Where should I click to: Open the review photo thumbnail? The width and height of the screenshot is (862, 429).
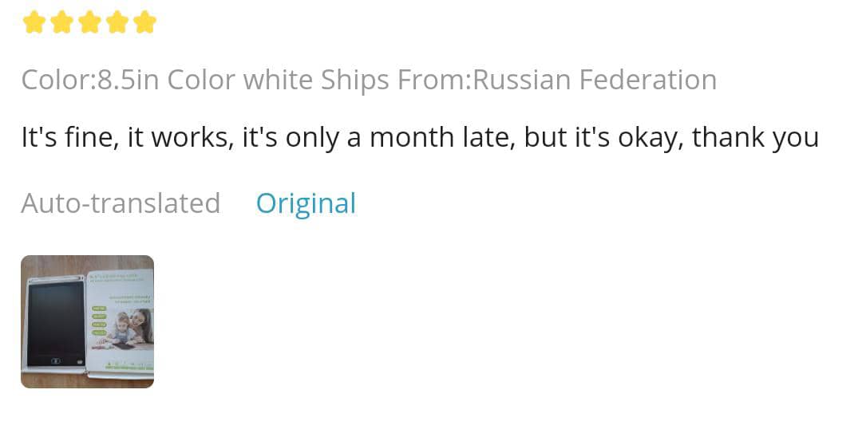(87, 321)
